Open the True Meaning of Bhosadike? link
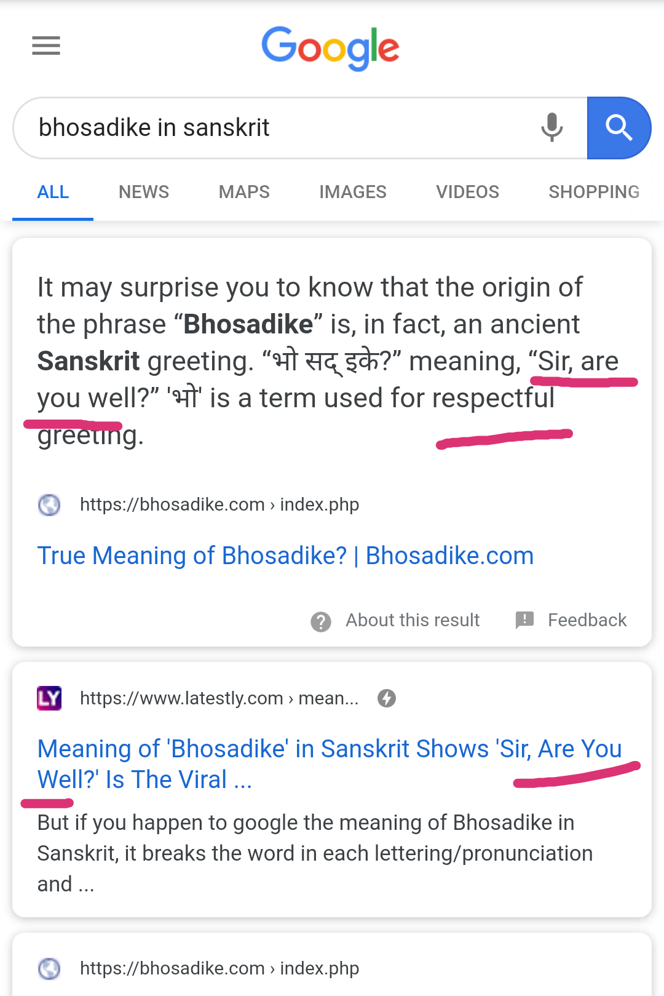This screenshot has width=664, height=996. pyautogui.click(x=285, y=556)
